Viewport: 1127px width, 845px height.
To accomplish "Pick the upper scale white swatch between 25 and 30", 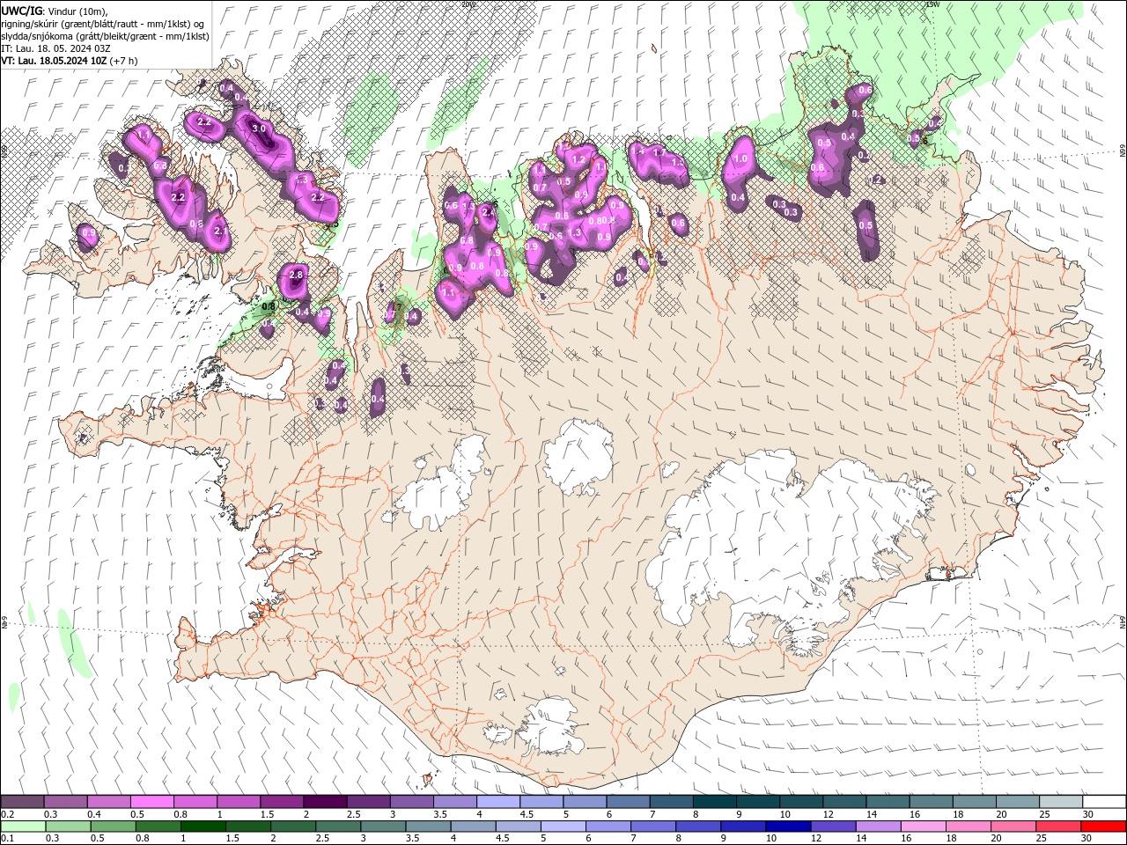I will coord(1060,802).
